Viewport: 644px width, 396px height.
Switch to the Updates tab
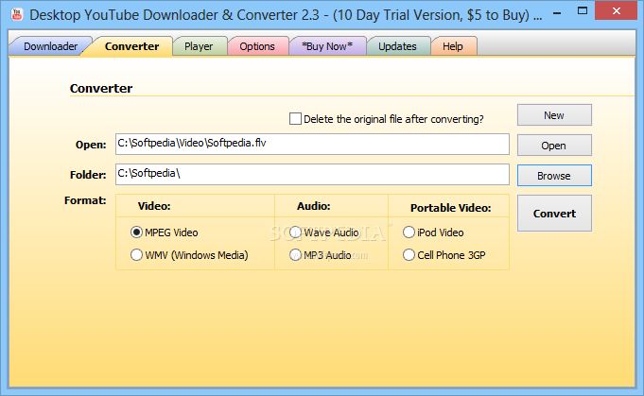[x=397, y=46]
